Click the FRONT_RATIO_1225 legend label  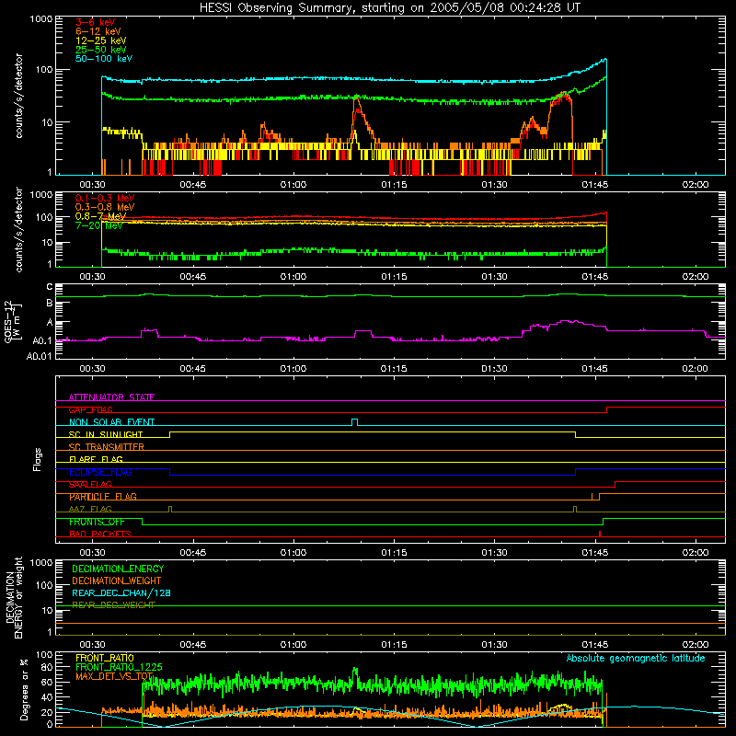point(119,667)
